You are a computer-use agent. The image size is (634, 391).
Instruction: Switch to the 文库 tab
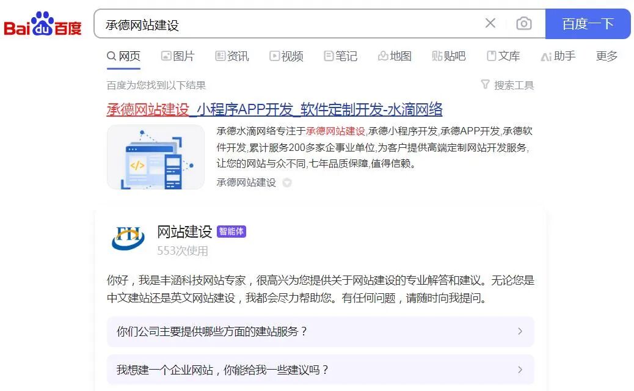(503, 56)
